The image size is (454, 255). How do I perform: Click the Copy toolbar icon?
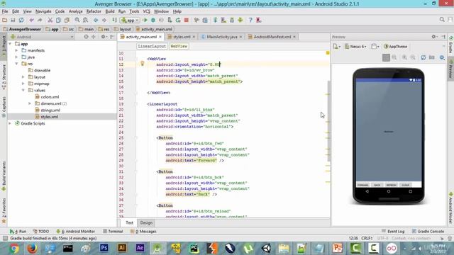(x=58, y=20)
